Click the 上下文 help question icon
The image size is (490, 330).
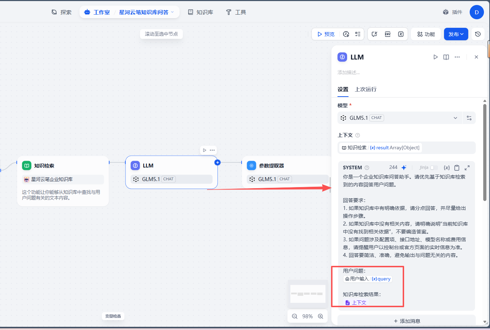tap(357, 135)
